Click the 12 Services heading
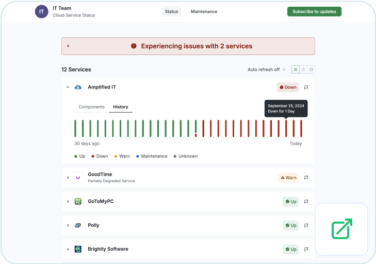 pyautogui.click(x=76, y=69)
